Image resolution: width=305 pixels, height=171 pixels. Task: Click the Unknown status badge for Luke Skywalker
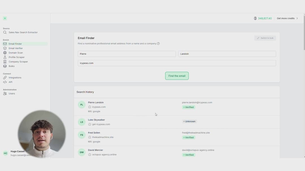189,121
